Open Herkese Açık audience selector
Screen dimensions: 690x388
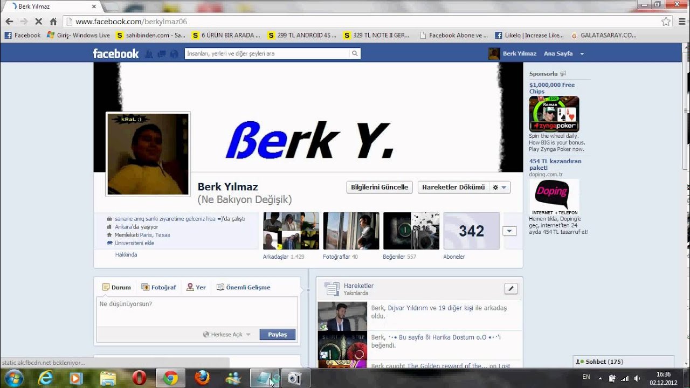(227, 334)
